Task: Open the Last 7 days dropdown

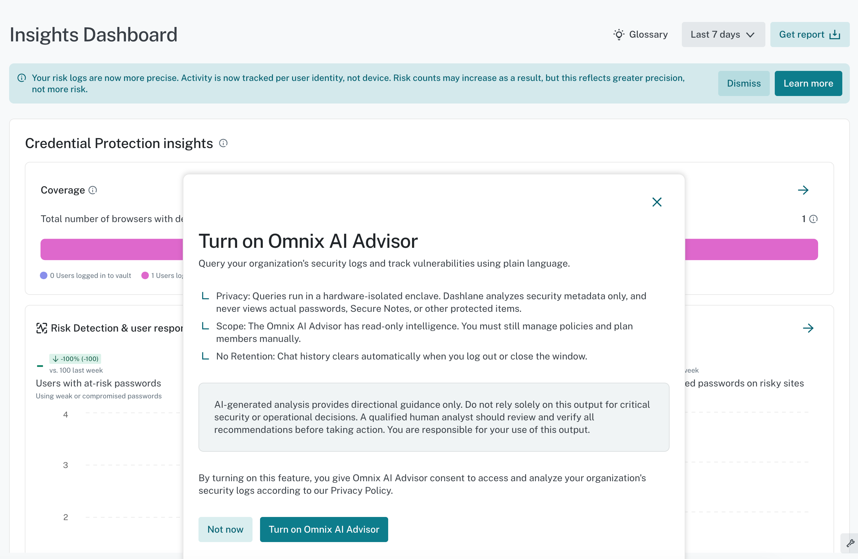Action: pyautogui.click(x=723, y=35)
